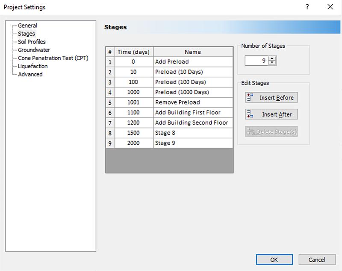Open the Advanced settings page

pyautogui.click(x=30, y=74)
